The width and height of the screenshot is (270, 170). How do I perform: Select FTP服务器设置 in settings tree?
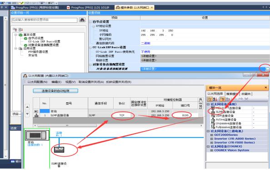38,52
